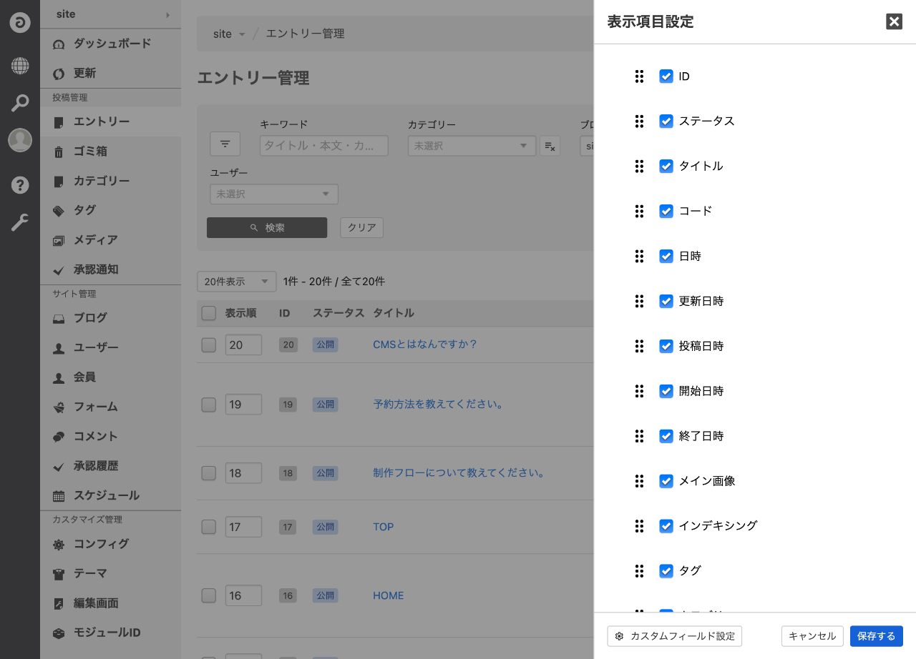Select the globe icon in the left rail

point(19,66)
